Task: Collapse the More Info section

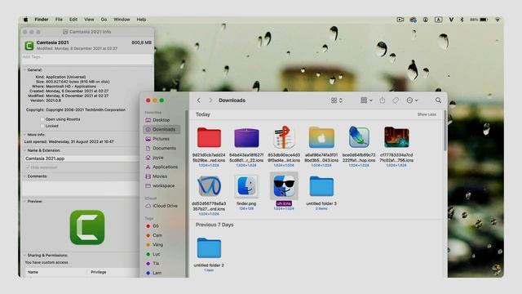Action: 24,135
